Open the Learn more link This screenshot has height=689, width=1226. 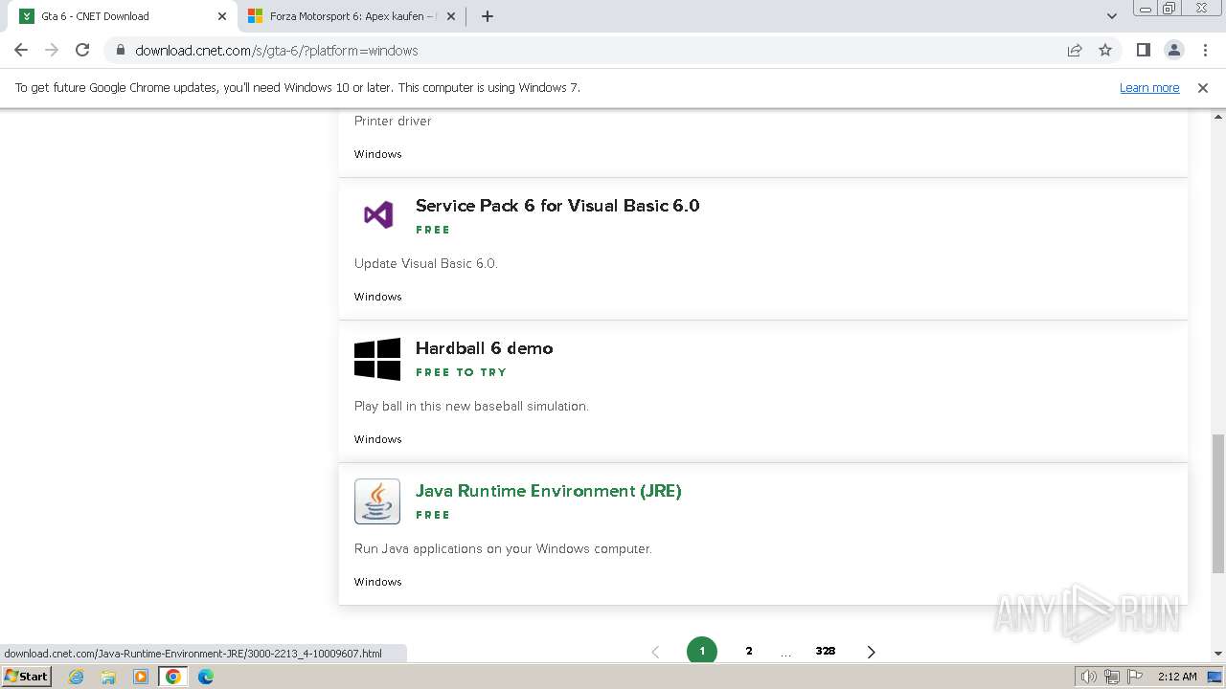click(1149, 87)
